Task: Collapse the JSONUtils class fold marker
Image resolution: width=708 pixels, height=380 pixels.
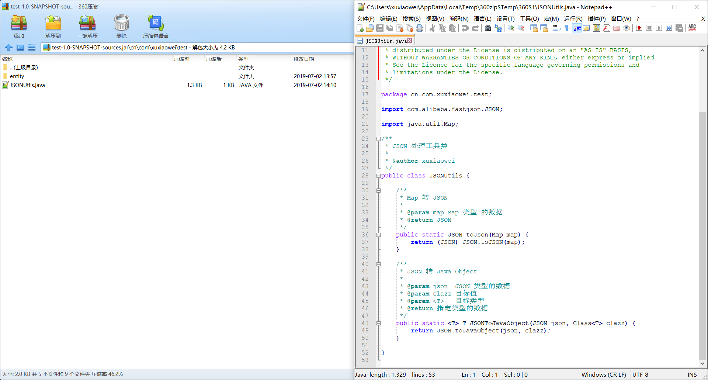Action: tap(378, 176)
